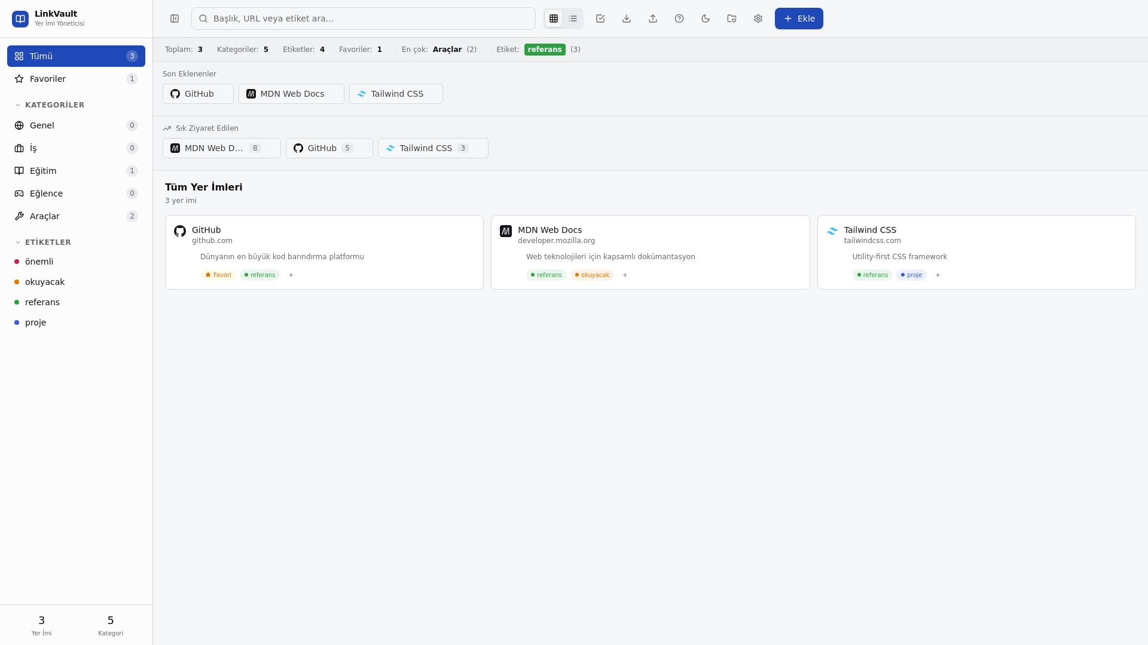Screen dimensions: 1148x645
Task: Open the Araçlar category
Action: pos(76,216)
